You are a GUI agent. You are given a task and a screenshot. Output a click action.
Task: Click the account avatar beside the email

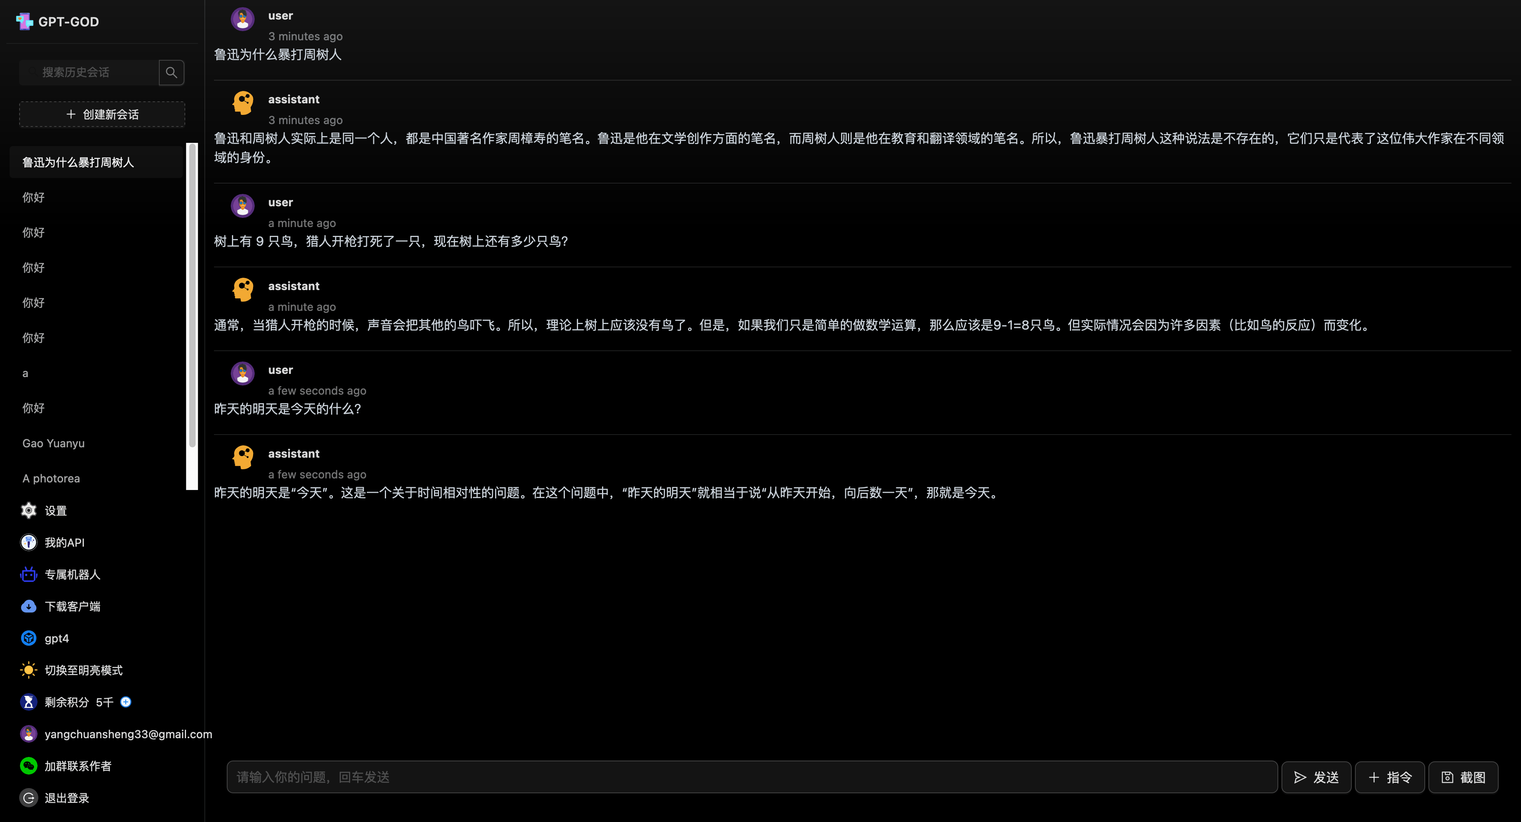click(28, 733)
